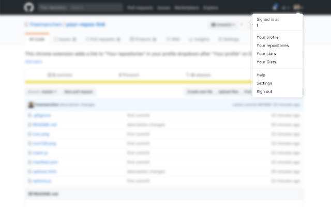
Task: Open Your Gists menu entry
Action: (x=266, y=62)
